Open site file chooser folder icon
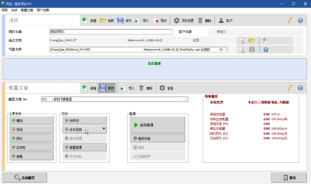 pyautogui.click(x=252, y=41)
